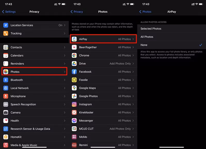Tap the Instagram app icon
The height and width of the screenshot is (149, 206).
tap(74, 104)
